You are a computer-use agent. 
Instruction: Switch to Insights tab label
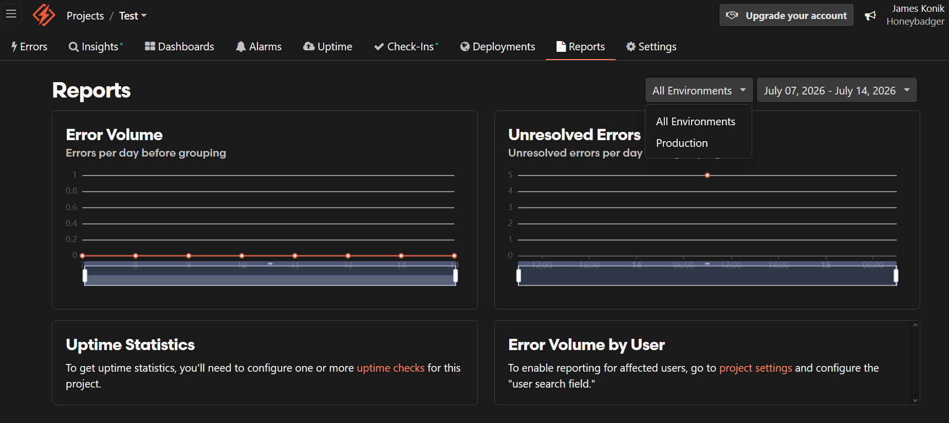[100, 47]
